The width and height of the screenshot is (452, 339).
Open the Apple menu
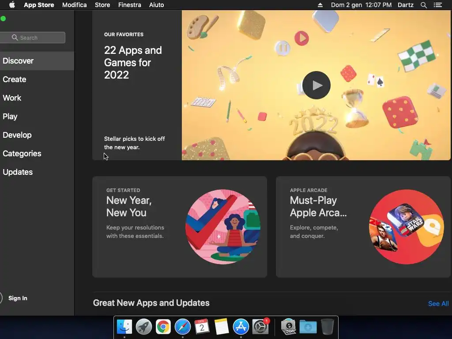[x=12, y=5]
